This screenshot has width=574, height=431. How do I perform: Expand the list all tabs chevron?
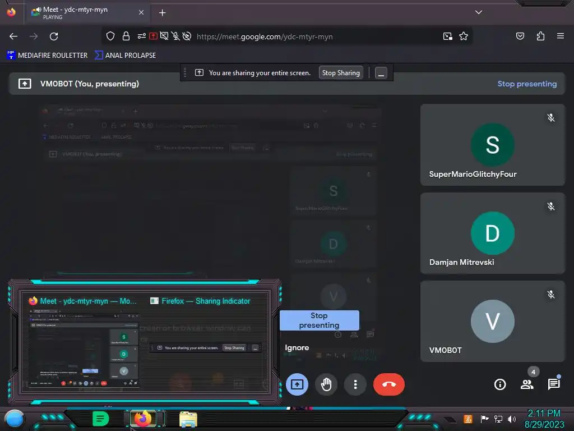[479, 12]
